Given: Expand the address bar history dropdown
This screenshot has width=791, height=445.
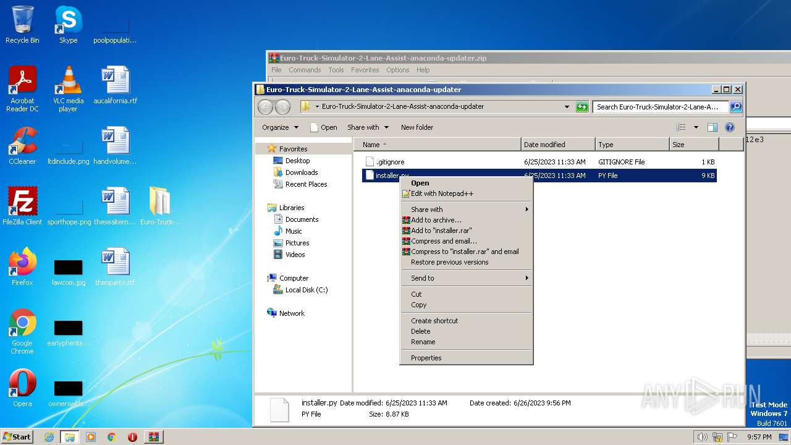Looking at the screenshot, I should pos(567,107).
